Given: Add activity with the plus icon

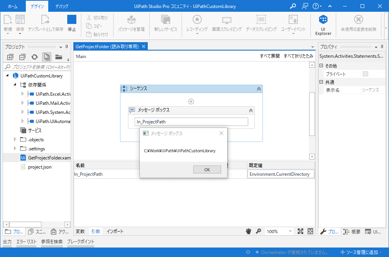Looking at the screenshot, I should 191,102.
